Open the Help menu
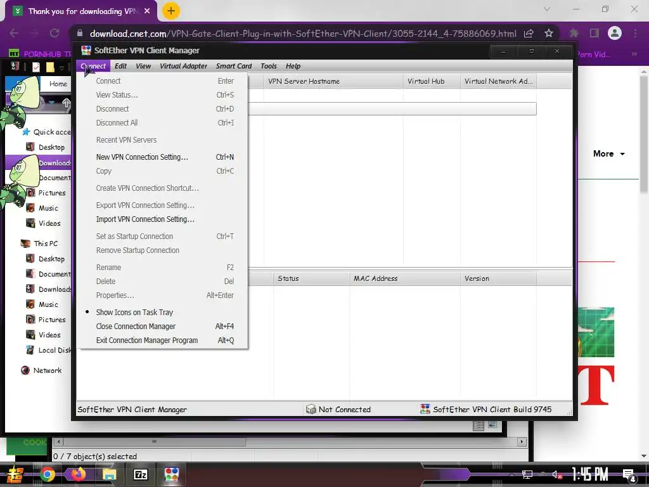The width and height of the screenshot is (649, 487). click(293, 66)
